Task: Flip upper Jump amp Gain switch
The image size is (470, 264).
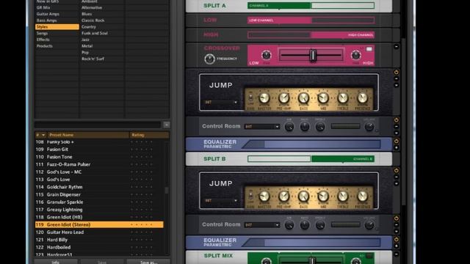Action: (x=250, y=98)
